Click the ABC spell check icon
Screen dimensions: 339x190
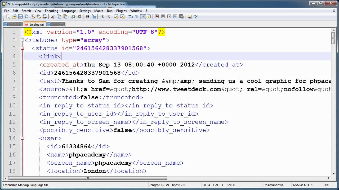(196, 16)
